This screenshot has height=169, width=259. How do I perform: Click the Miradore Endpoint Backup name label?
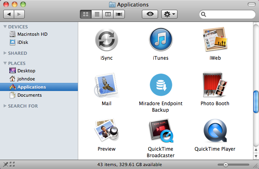(161, 106)
